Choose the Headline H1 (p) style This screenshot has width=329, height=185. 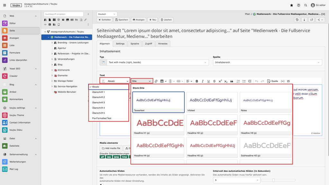(x=158, y=125)
